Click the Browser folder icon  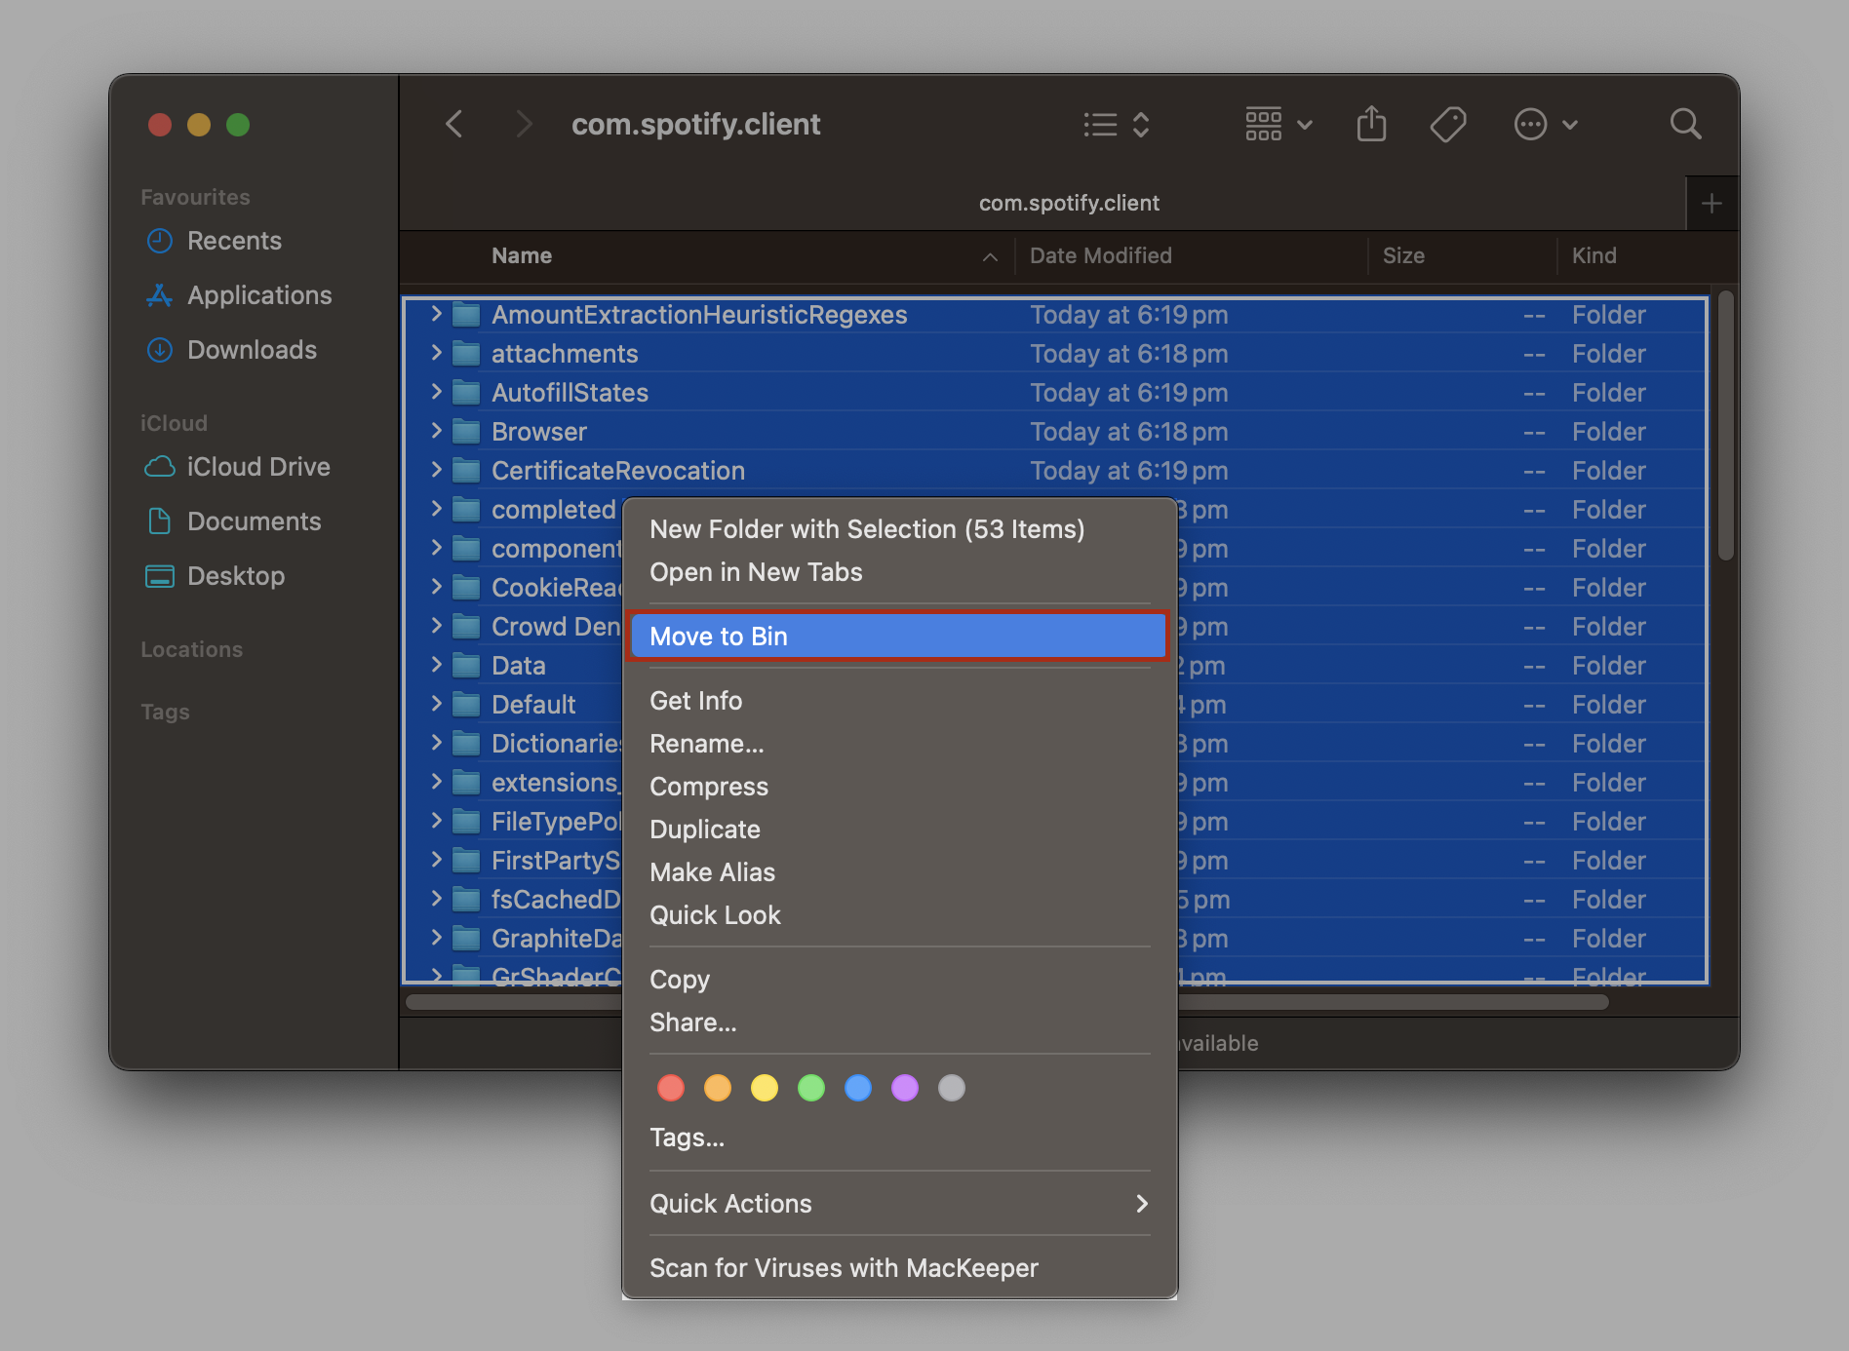(467, 432)
